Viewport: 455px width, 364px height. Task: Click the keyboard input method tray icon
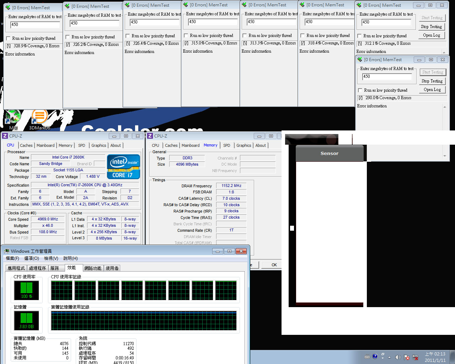coord(367,357)
